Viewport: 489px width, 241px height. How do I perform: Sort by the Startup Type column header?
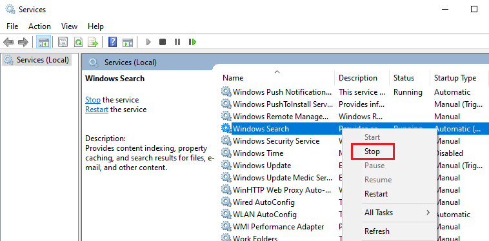[459, 77]
